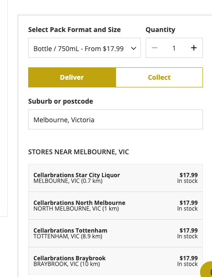212x277 pixels.
Task: Click the $17.99 price for Star City Liquor
Action: pos(189,175)
